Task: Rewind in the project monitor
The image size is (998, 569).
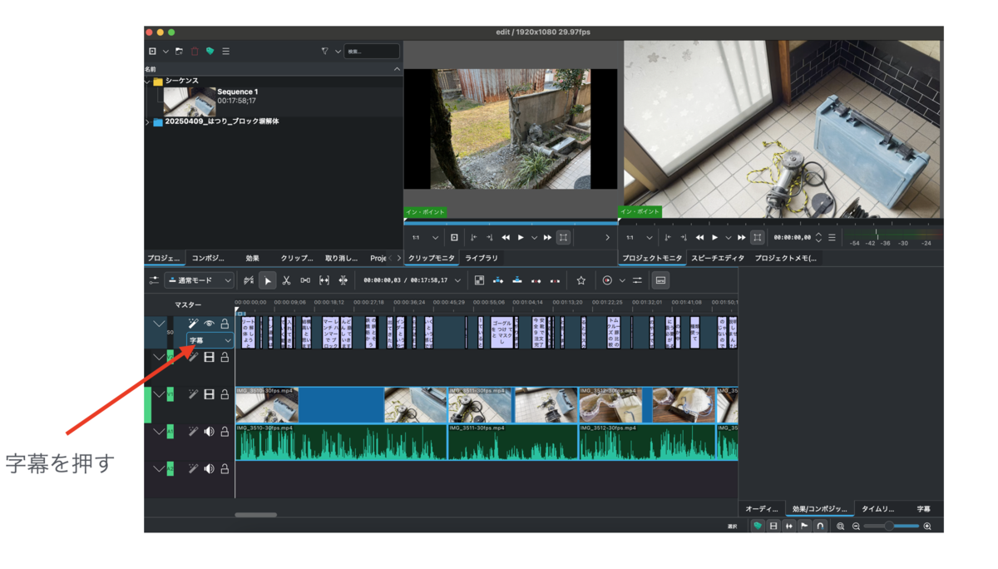Action: tap(699, 238)
